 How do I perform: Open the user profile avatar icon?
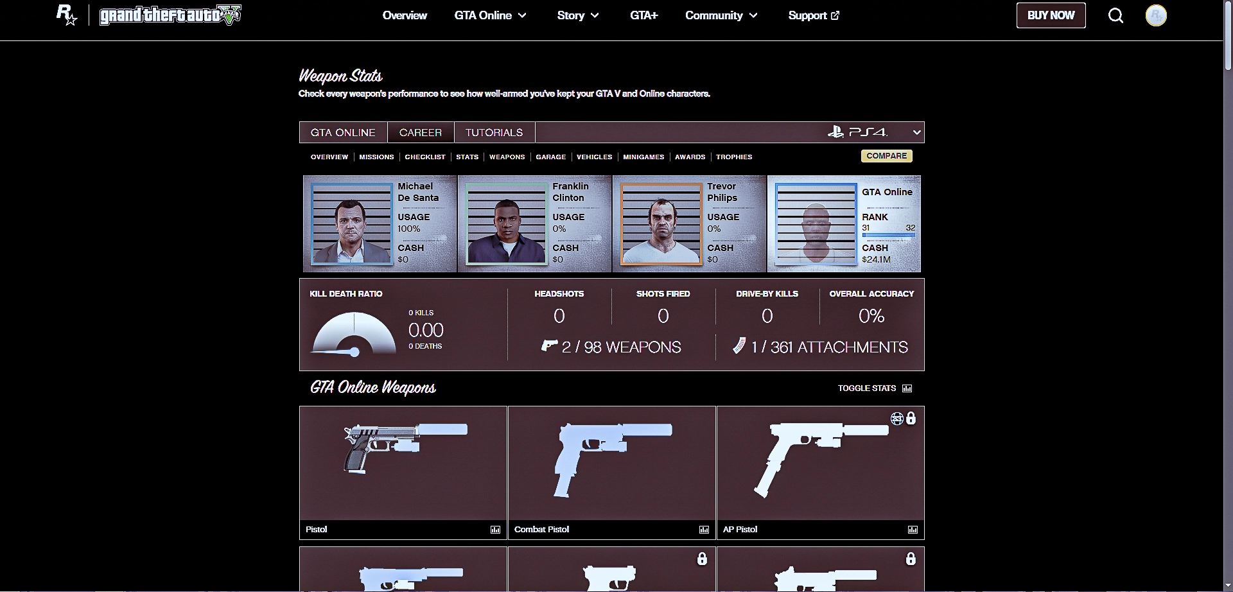click(1155, 15)
